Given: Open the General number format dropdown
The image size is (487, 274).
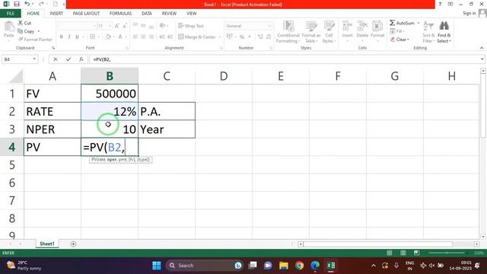Looking at the screenshot, I should coord(269,26).
